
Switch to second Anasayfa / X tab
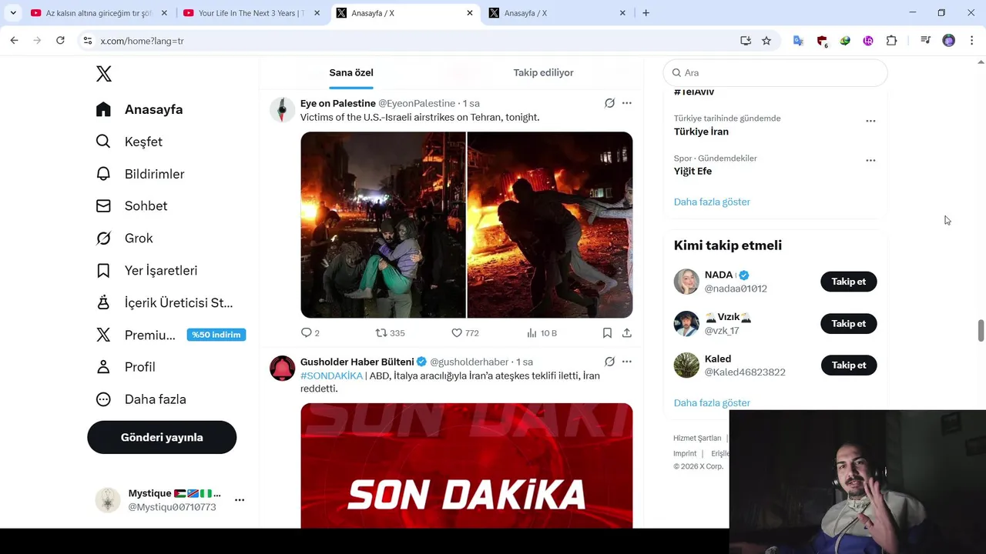[x=558, y=13]
